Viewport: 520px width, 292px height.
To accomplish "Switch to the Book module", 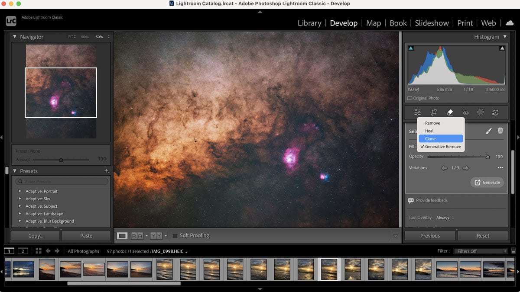I will point(398,23).
